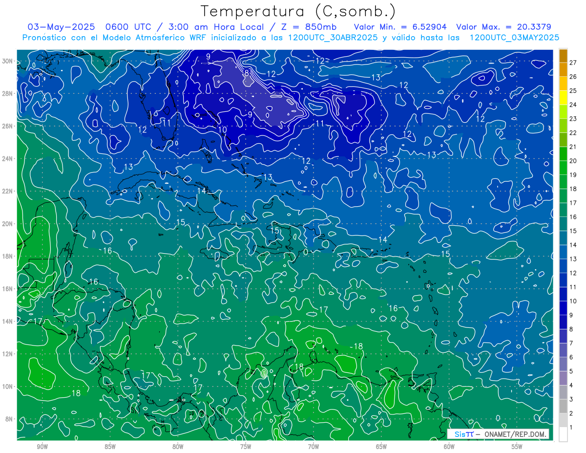Image resolution: width=586 pixels, height=453 pixels.
Task: Click the '27' label on the color scale
Action: (x=573, y=63)
